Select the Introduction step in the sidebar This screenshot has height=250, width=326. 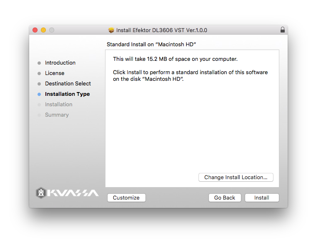click(60, 63)
